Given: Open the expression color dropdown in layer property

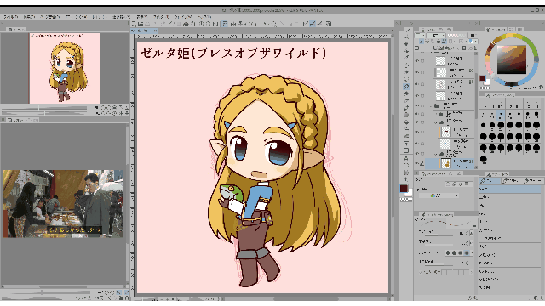Looking at the screenshot, I should pyautogui.click(x=440, y=195).
